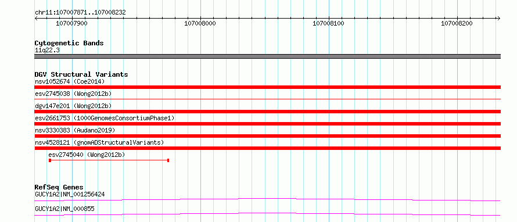Open the Cytogenetic Bands track title
The height and width of the screenshot is (222, 517).
pos(69,43)
